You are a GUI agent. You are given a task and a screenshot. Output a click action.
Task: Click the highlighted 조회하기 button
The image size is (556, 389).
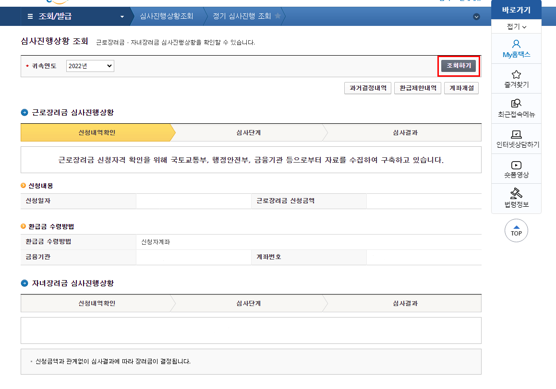click(x=459, y=65)
